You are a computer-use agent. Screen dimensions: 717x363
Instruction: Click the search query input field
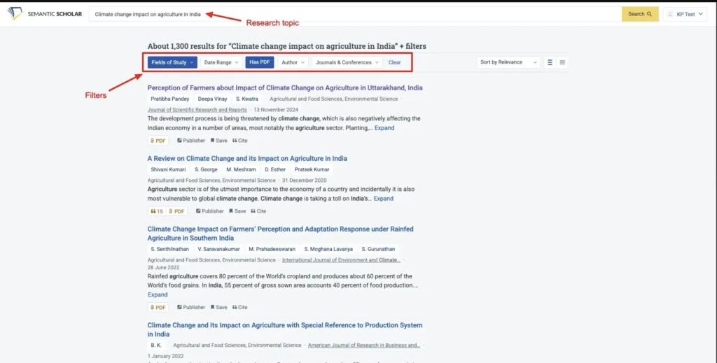[355, 14]
